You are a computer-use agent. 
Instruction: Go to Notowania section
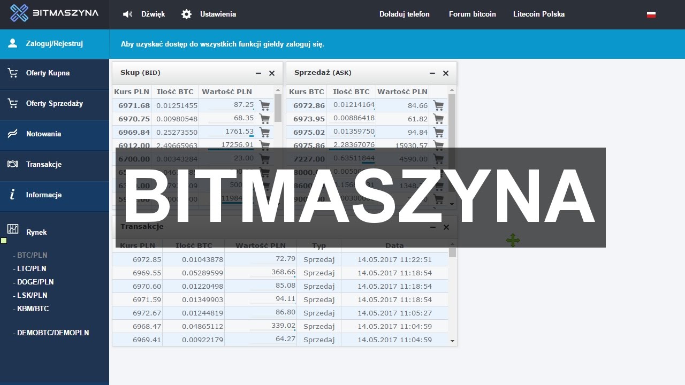tap(55, 134)
